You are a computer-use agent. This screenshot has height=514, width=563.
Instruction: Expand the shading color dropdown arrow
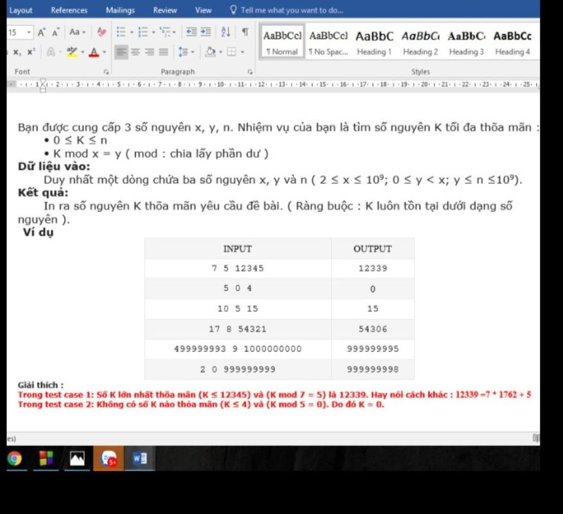pos(220,52)
